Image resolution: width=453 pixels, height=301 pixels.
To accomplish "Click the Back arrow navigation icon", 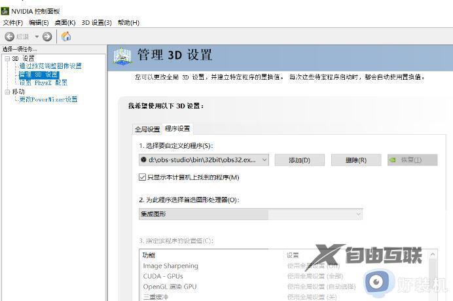I will pos(10,37).
